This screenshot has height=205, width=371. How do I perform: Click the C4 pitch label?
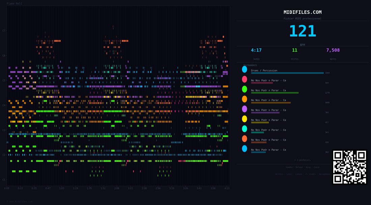pos(4,105)
